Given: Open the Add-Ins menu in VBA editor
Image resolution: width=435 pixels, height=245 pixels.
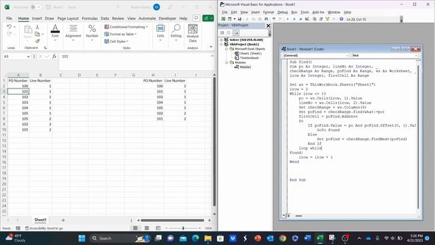Looking at the screenshot, I should pos(318,12).
